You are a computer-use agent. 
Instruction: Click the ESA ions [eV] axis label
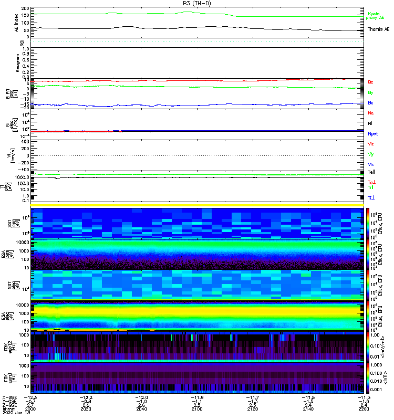point(7,254)
